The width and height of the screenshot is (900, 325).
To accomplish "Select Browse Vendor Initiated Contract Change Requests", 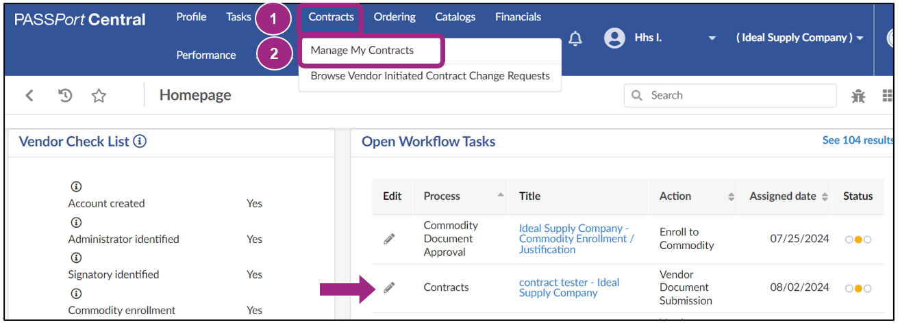I will 430,76.
